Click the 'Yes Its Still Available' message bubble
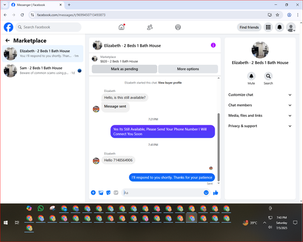The height and width of the screenshot is (242, 303). [162, 131]
